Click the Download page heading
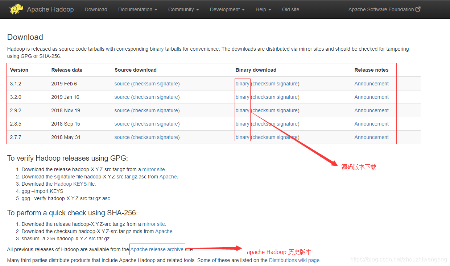 [x=25, y=37]
